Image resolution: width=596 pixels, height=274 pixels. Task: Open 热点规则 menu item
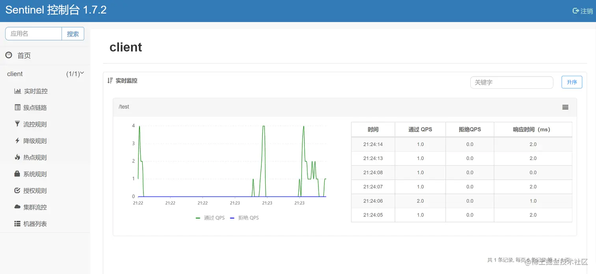35,157
